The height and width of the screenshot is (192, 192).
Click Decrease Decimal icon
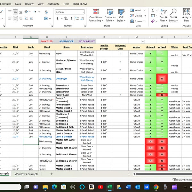[x=82, y=19]
